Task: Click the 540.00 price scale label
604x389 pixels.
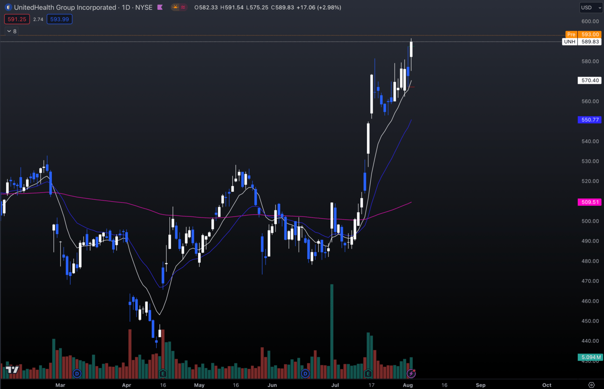Action: (x=590, y=141)
